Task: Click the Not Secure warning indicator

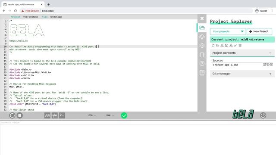Action: [30, 11]
